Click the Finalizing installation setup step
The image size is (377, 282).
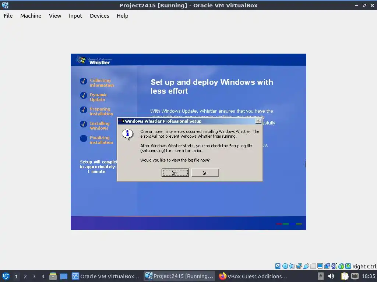coord(97,140)
